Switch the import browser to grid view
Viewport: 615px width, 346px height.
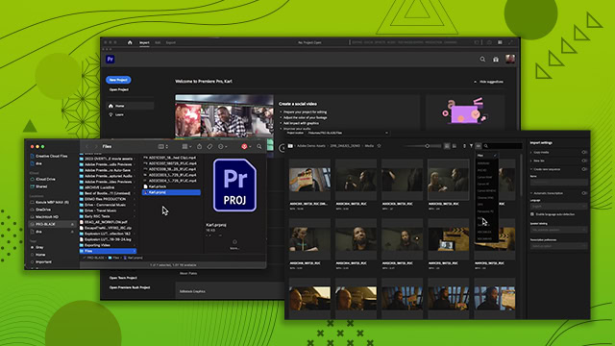coord(447,146)
